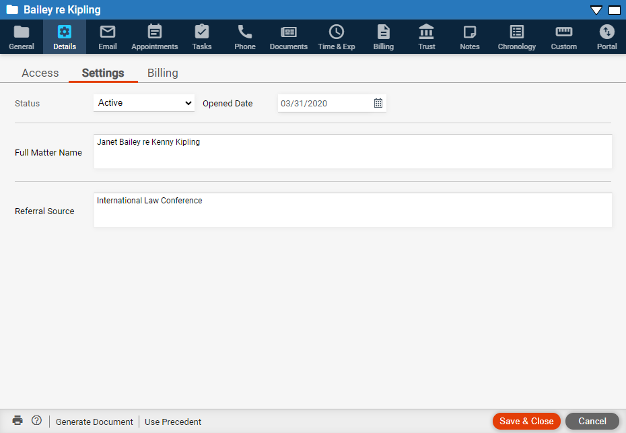Image resolution: width=626 pixels, height=433 pixels.
Task: Click the 'Status' field label
Action: click(x=27, y=104)
